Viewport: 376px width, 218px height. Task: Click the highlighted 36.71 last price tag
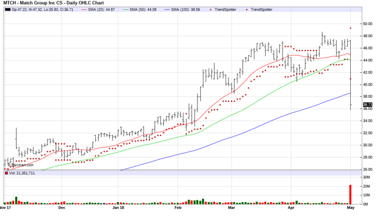[368, 105]
